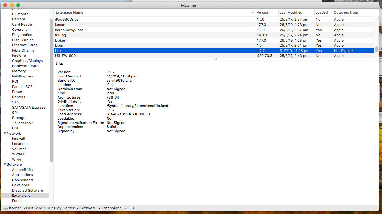The height and width of the screenshot is (214, 382).
Task: Sort table by Obtained from column
Action: (353, 12)
